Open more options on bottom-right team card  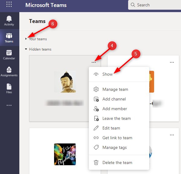[172, 135]
